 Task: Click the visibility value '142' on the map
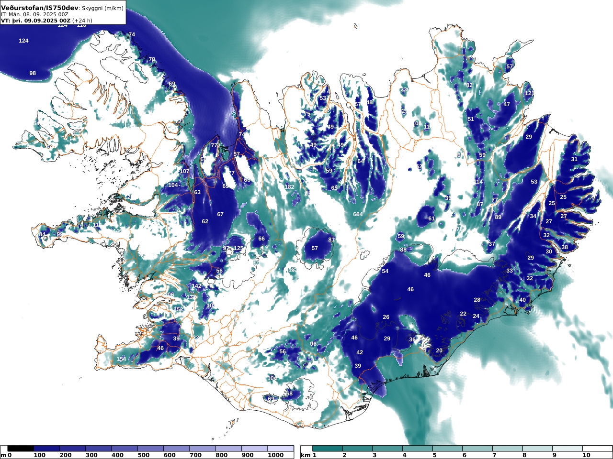197,286
